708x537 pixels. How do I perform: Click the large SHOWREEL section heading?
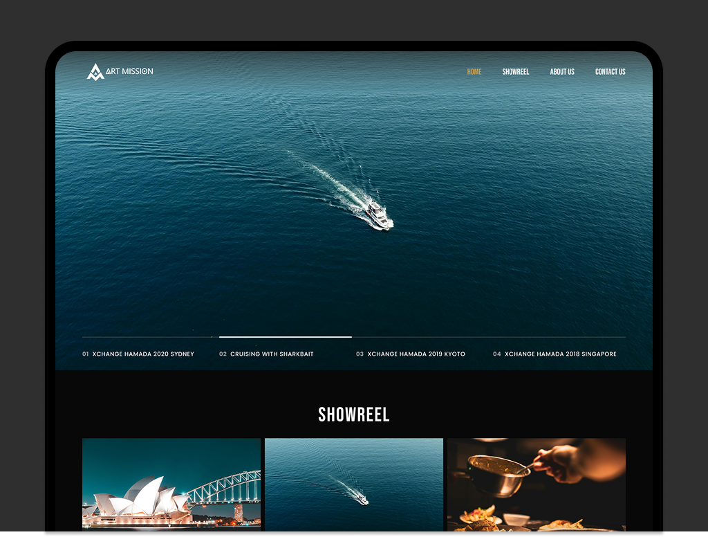click(353, 415)
